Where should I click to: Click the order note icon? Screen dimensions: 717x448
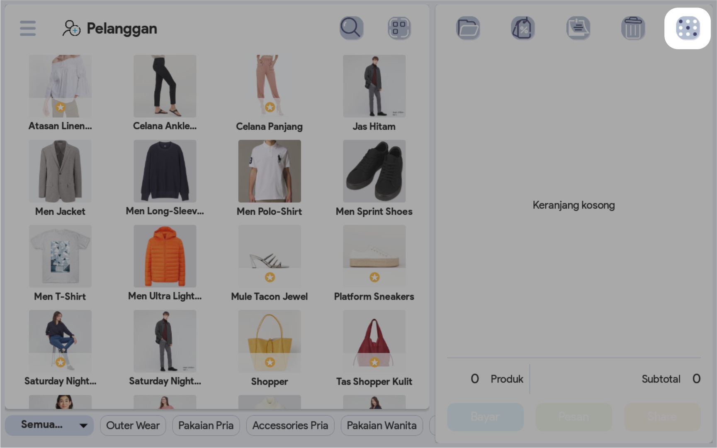pos(578,28)
